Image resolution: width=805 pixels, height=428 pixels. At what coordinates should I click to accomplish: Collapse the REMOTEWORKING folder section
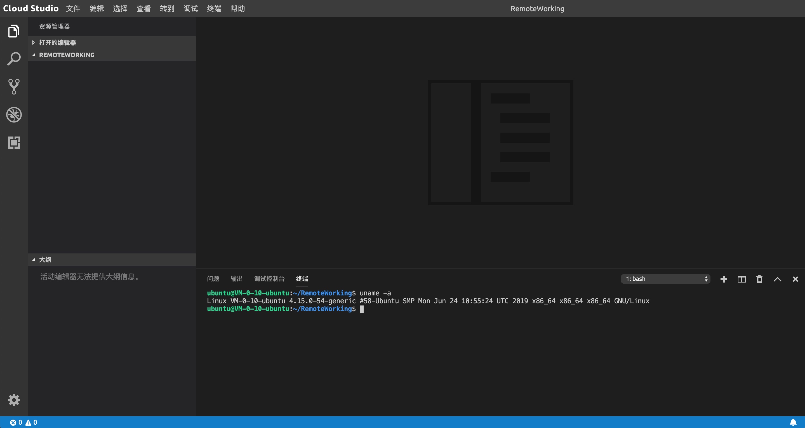[66, 55]
